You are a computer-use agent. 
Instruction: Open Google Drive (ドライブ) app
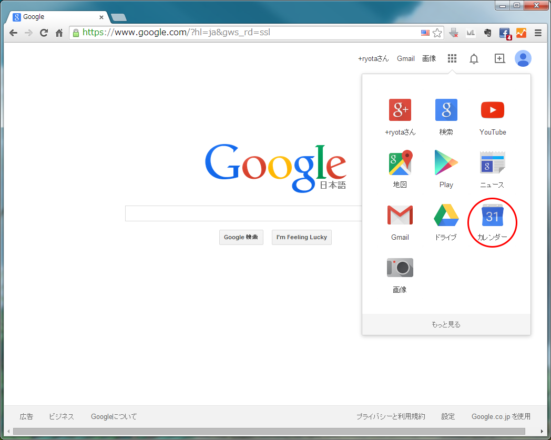point(446,214)
